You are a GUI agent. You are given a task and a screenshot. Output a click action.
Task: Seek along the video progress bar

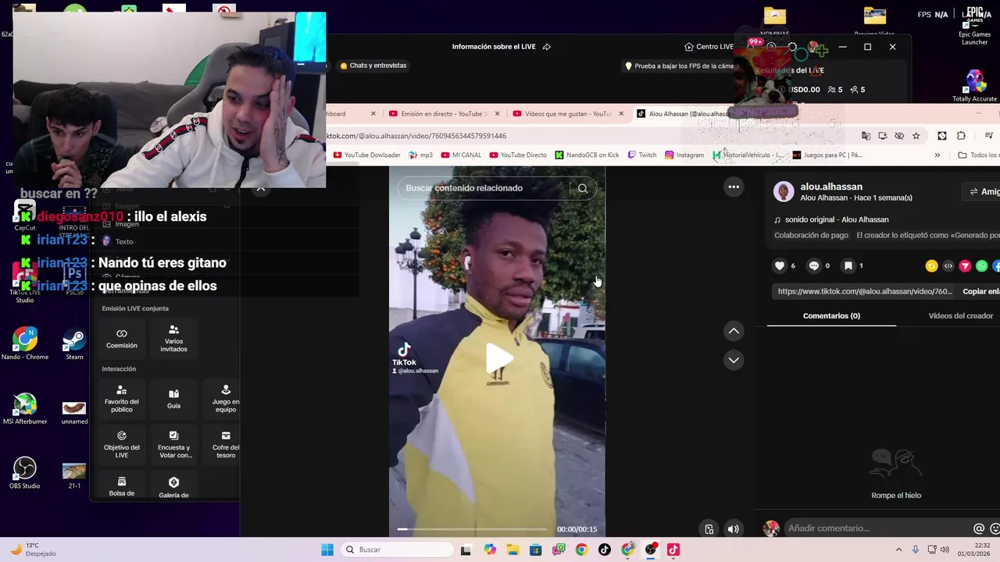(x=473, y=529)
